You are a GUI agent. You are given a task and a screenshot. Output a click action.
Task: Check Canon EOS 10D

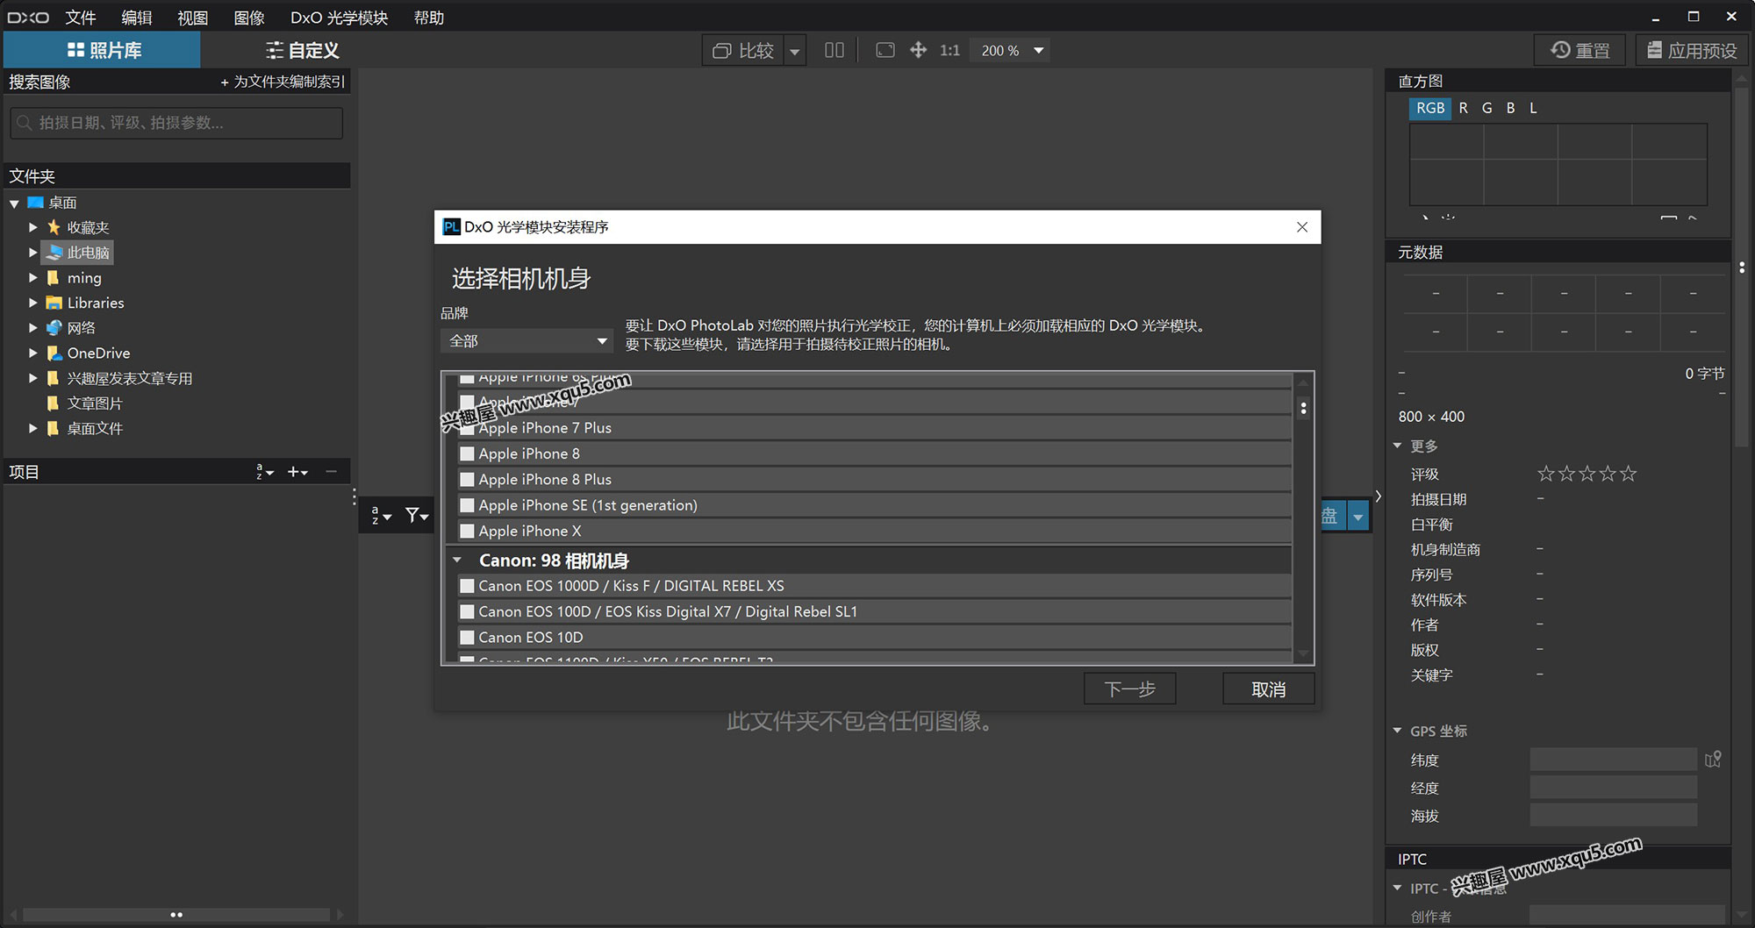(468, 637)
